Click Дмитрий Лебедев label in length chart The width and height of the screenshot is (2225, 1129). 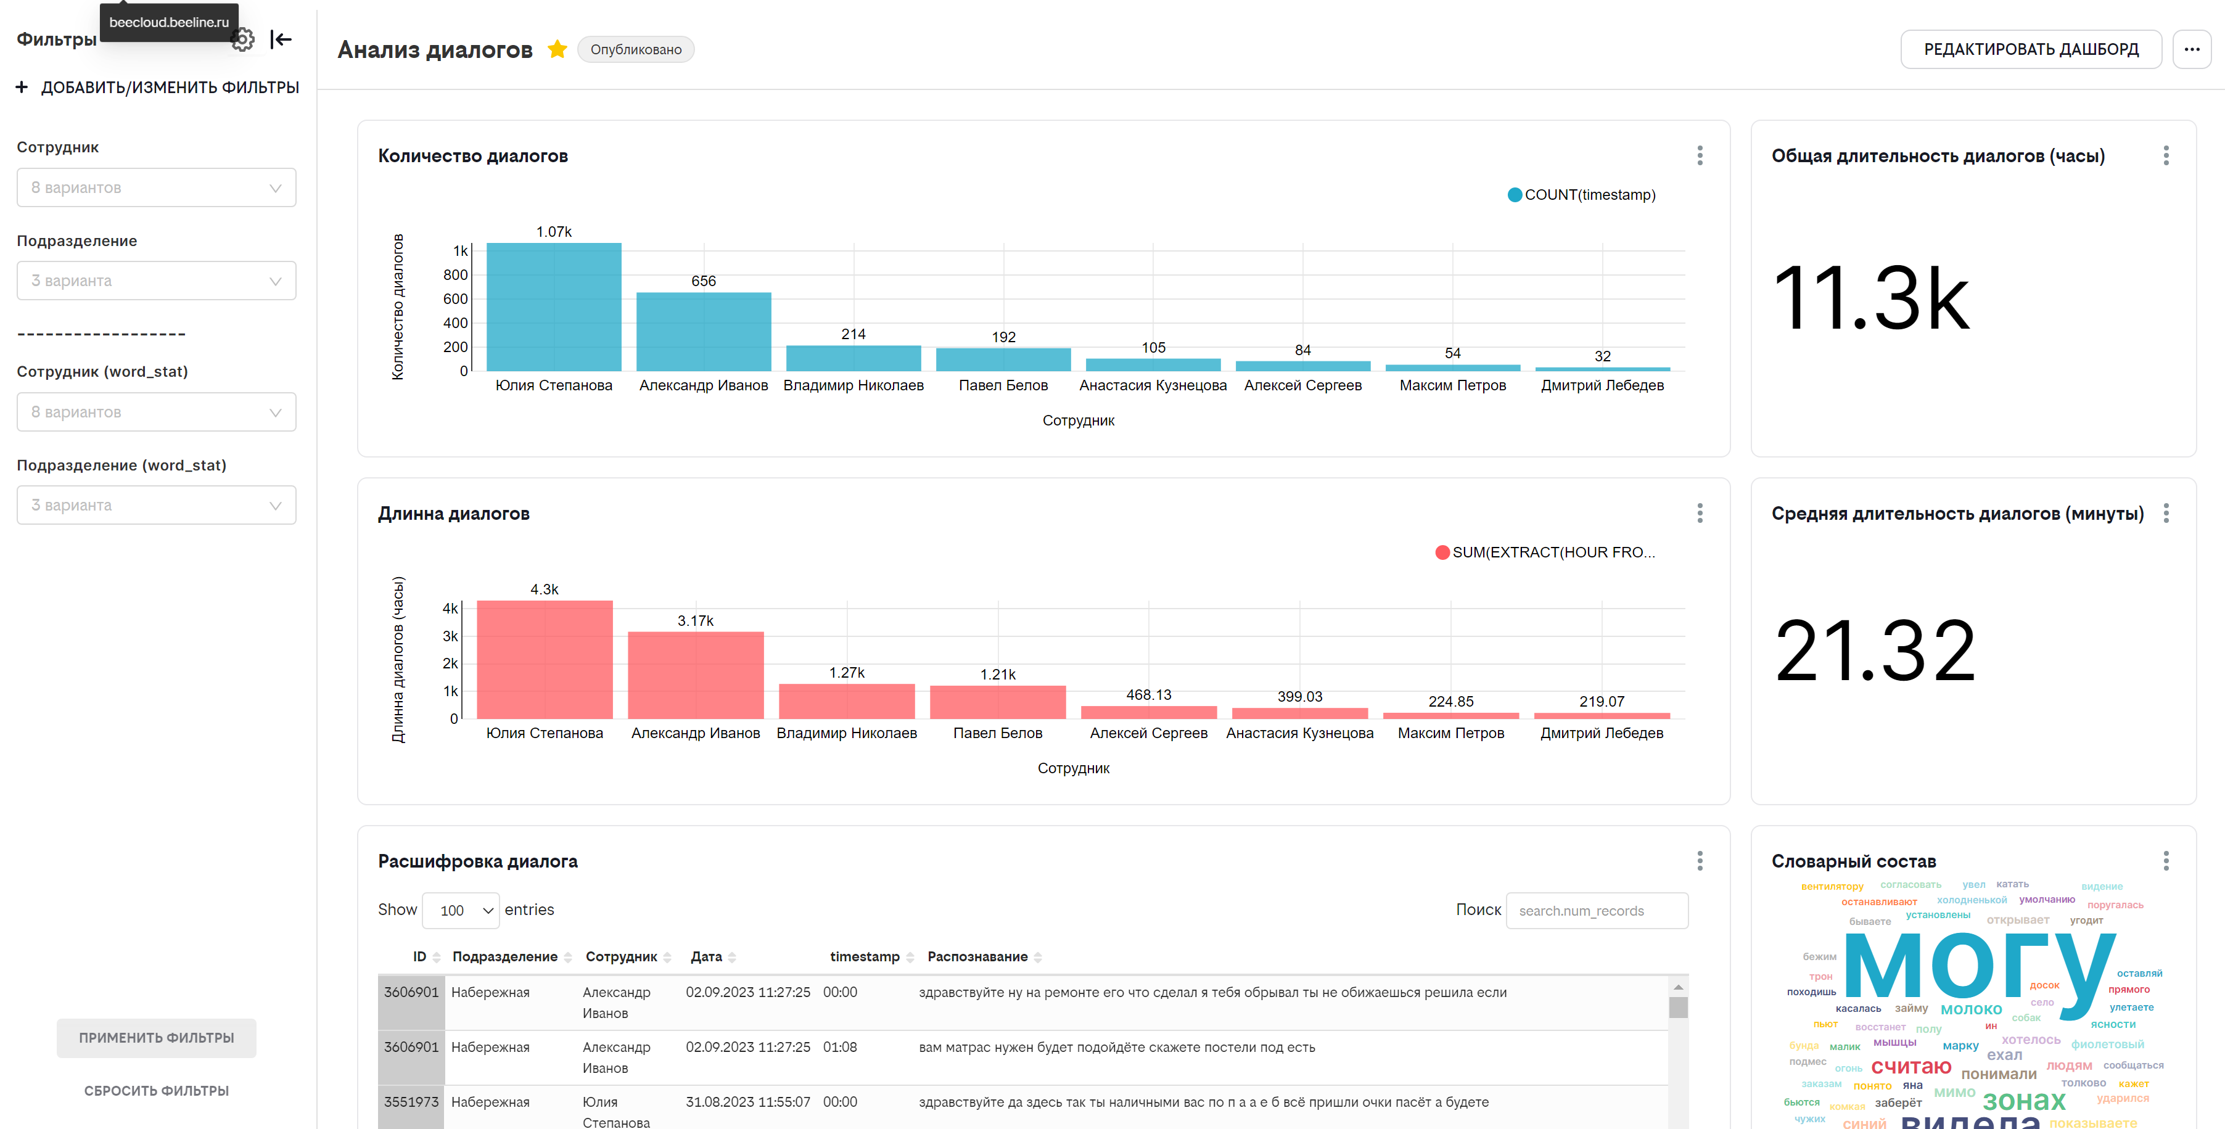(x=1602, y=733)
